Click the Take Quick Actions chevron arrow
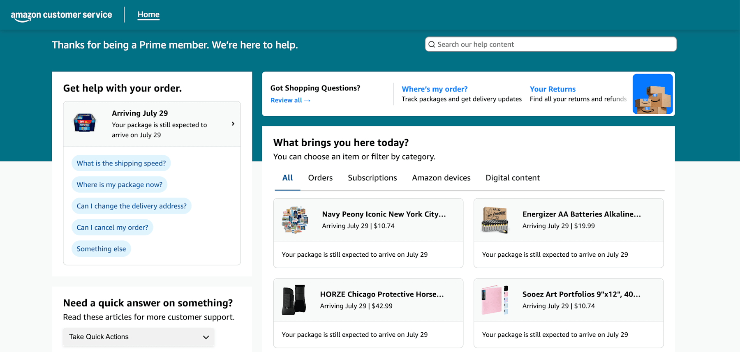This screenshot has width=740, height=352. pyautogui.click(x=206, y=337)
